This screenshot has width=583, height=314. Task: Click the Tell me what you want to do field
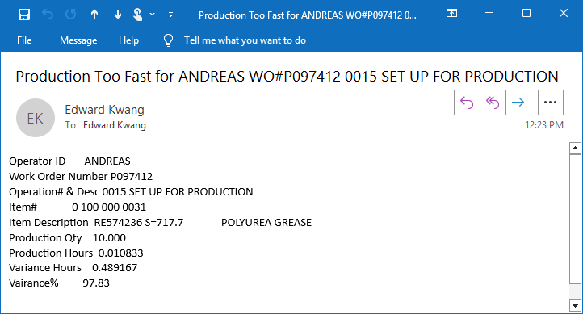tap(245, 40)
